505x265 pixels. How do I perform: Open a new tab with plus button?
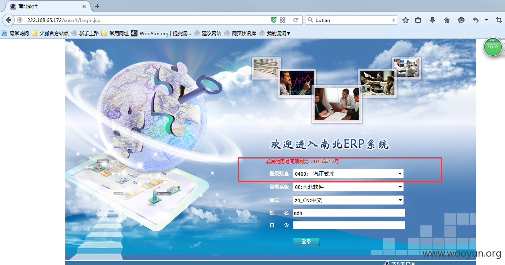click(97, 6)
